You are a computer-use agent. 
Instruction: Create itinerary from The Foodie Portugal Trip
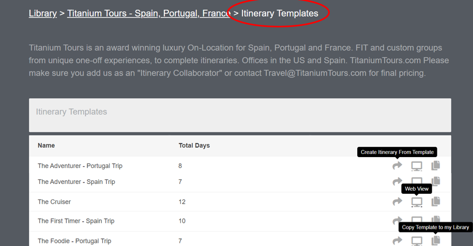click(x=398, y=241)
